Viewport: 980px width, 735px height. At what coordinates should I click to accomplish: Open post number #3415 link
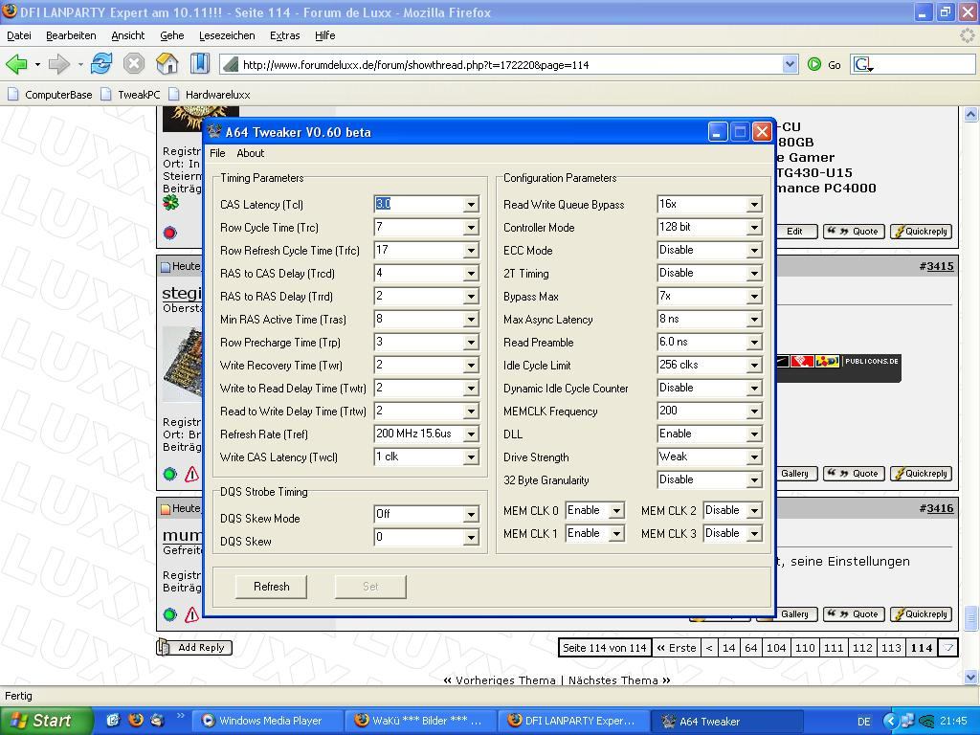[940, 266]
